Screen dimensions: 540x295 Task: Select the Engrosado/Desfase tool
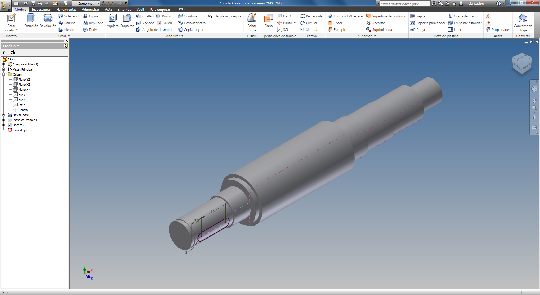[x=345, y=16]
